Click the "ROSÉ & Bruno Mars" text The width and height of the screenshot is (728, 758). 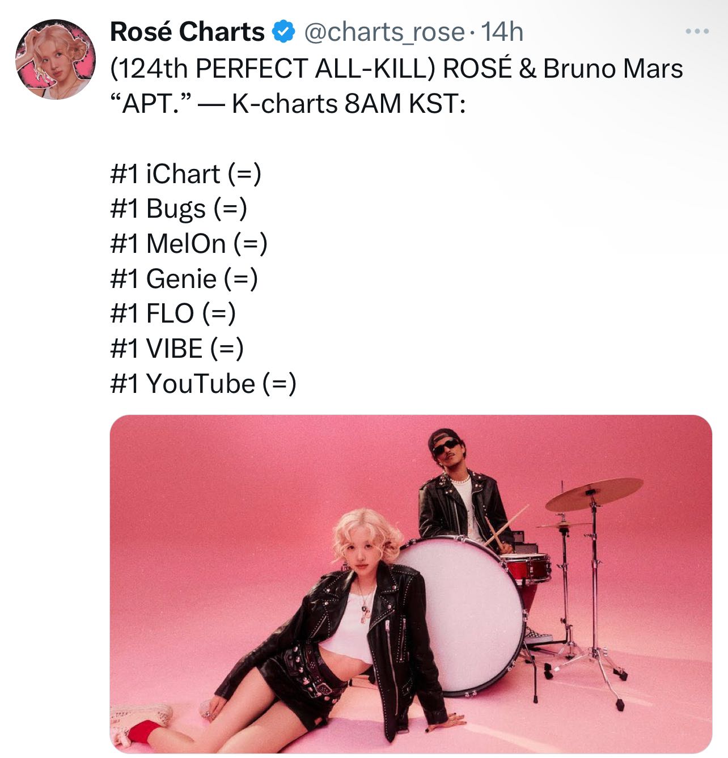(x=563, y=69)
